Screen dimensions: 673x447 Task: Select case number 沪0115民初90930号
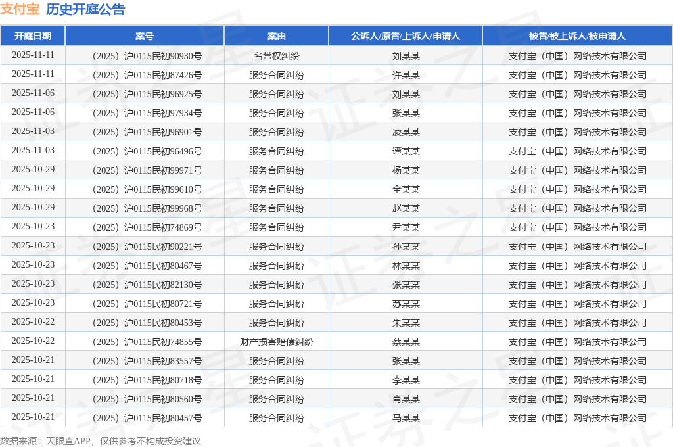[147, 56]
